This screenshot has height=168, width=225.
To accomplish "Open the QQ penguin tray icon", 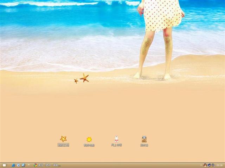I will pyautogui.click(x=205, y=165).
